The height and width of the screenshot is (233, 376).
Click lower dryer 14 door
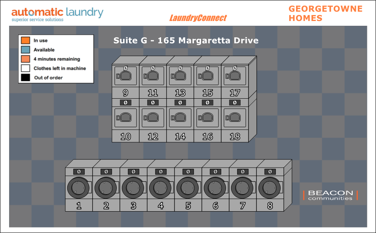[180, 118]
